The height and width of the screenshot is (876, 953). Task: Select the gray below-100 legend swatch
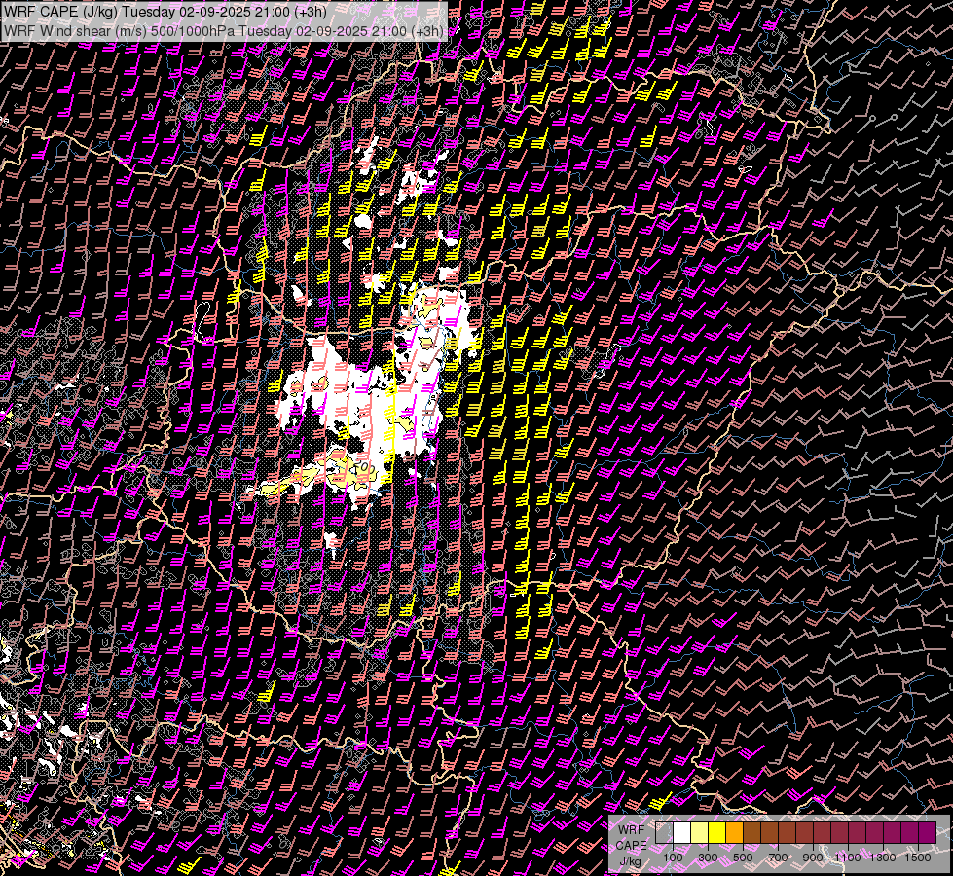pyautogui.click(x=664, y=833)
